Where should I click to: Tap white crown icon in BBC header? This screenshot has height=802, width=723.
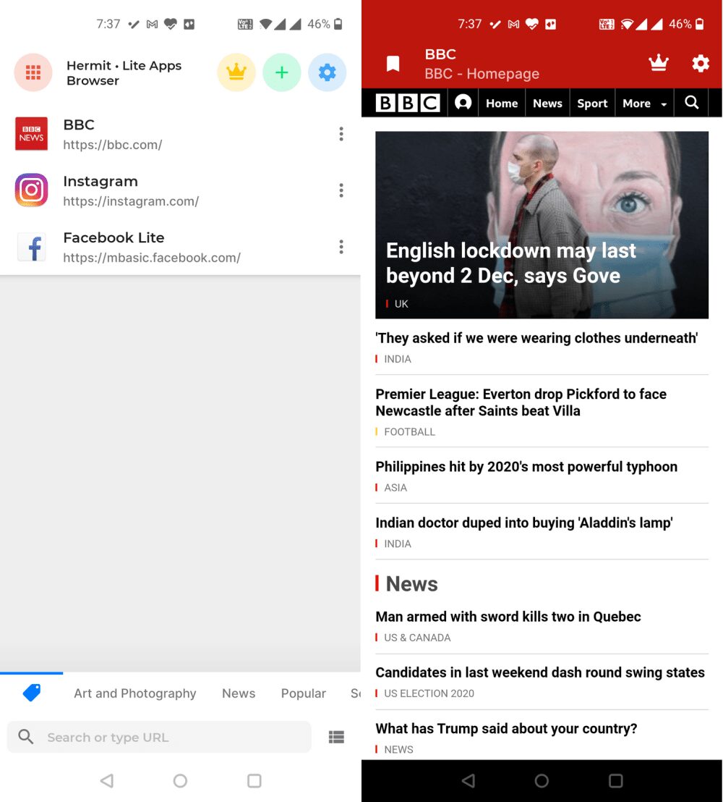[x=659, y=62]
